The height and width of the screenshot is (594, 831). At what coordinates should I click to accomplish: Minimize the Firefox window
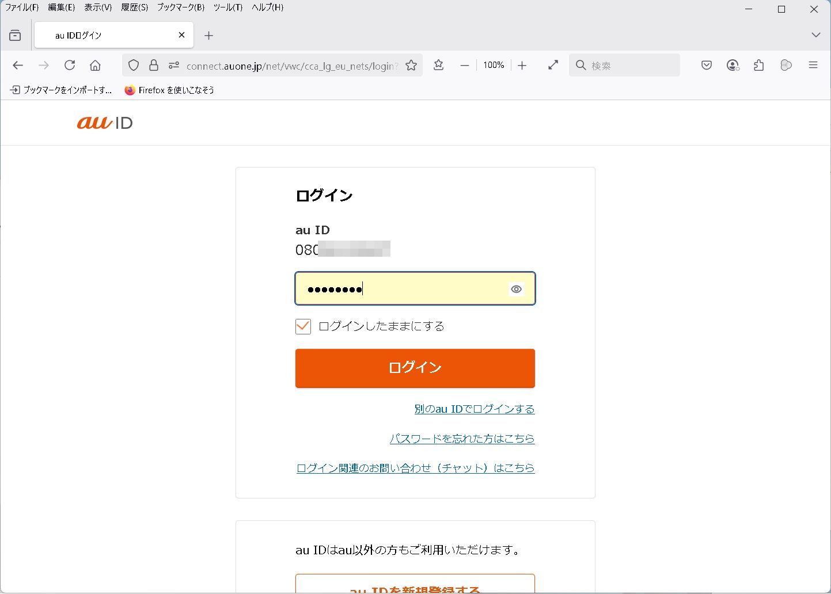click(749, 9)
